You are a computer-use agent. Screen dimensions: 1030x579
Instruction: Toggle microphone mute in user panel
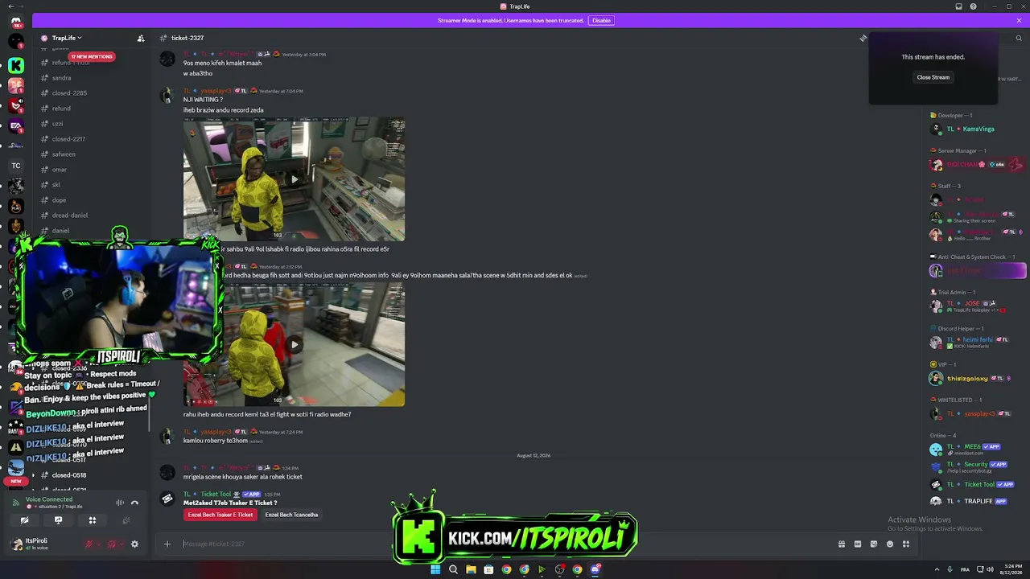coord(89,544)
